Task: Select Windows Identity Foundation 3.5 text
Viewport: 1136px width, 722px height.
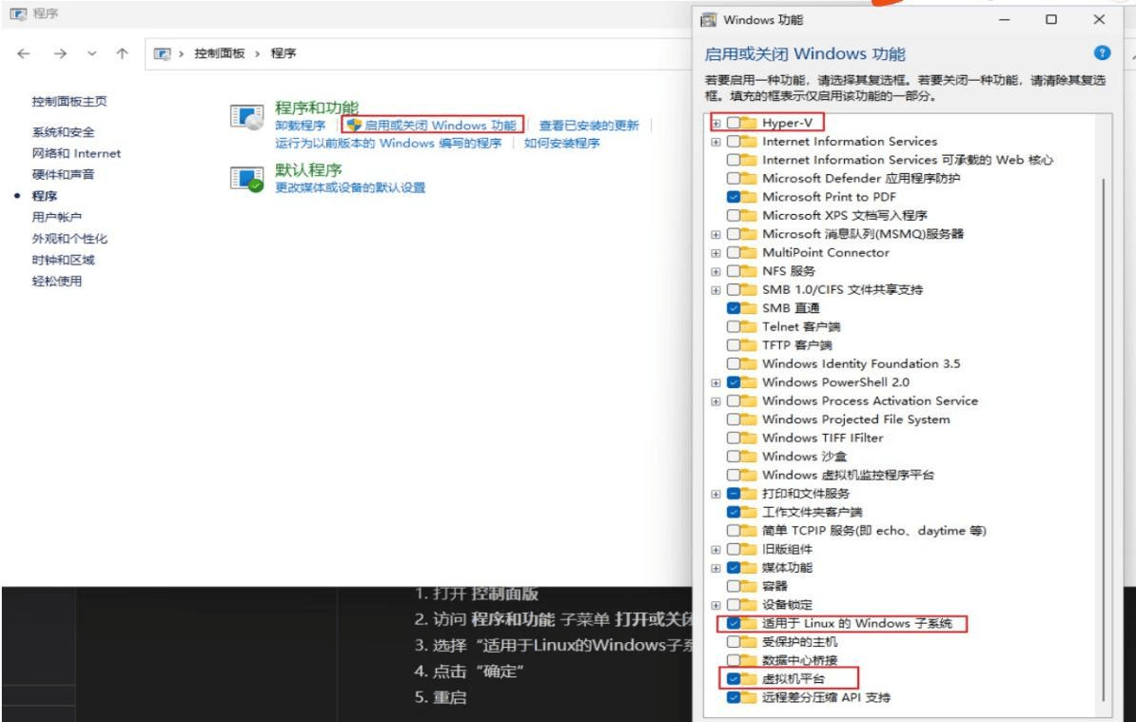Action: 861,364
